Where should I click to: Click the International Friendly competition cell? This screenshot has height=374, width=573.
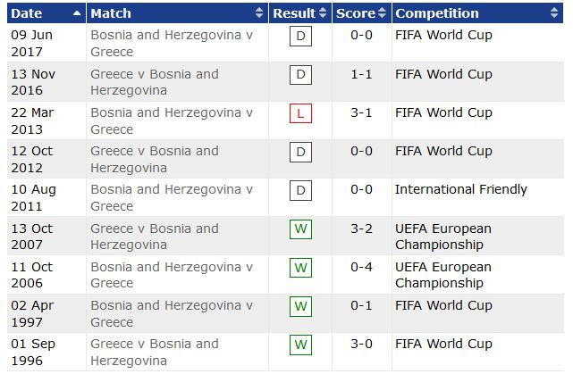(460, 189)
